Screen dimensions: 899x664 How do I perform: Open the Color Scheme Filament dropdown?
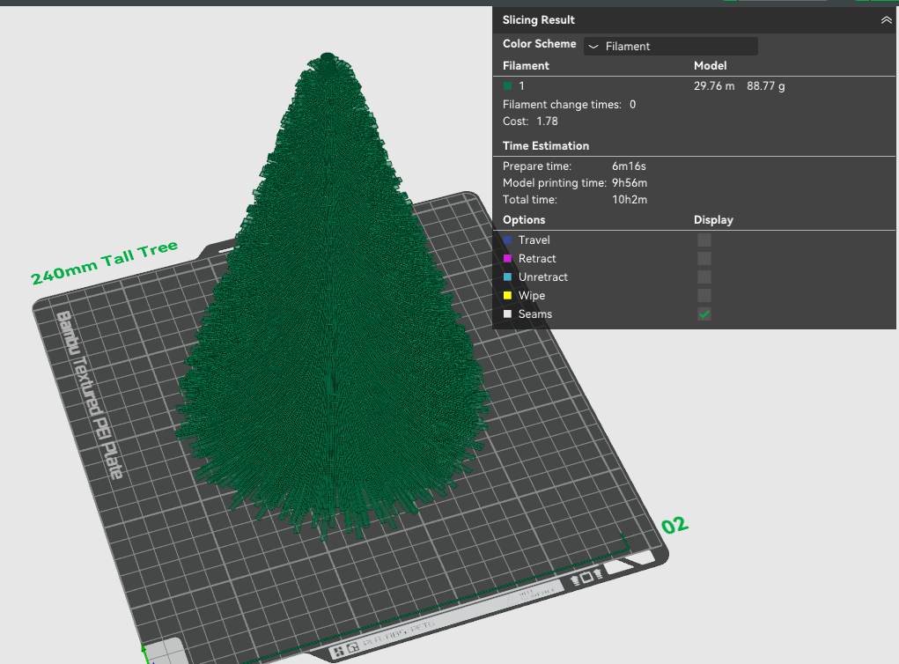point(670,47)
